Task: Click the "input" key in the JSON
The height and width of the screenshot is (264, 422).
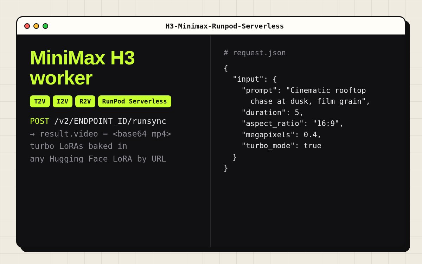Action: point(248,79)
